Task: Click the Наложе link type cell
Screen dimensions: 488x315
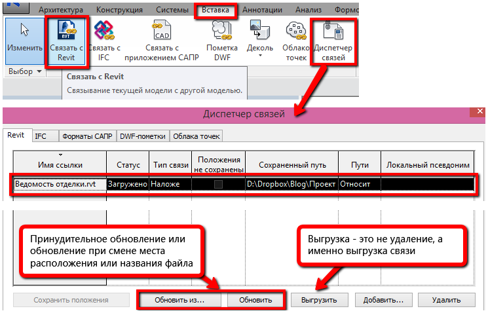Action: point(170,184)
